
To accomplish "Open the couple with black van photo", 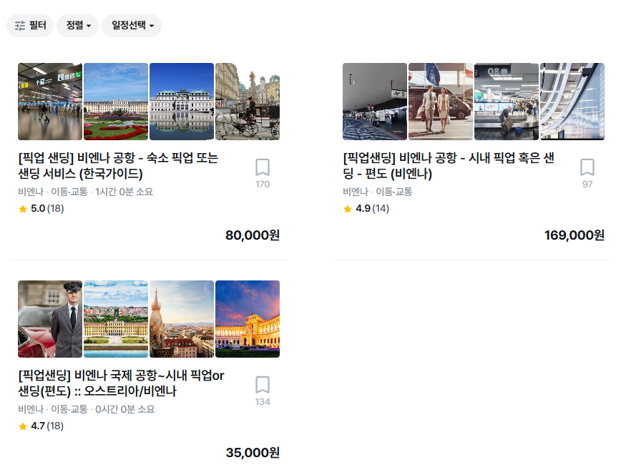I will (441, 102).
